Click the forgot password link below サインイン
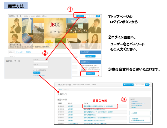This screenshot has width=167, height=128. click(x=39, y=76)
